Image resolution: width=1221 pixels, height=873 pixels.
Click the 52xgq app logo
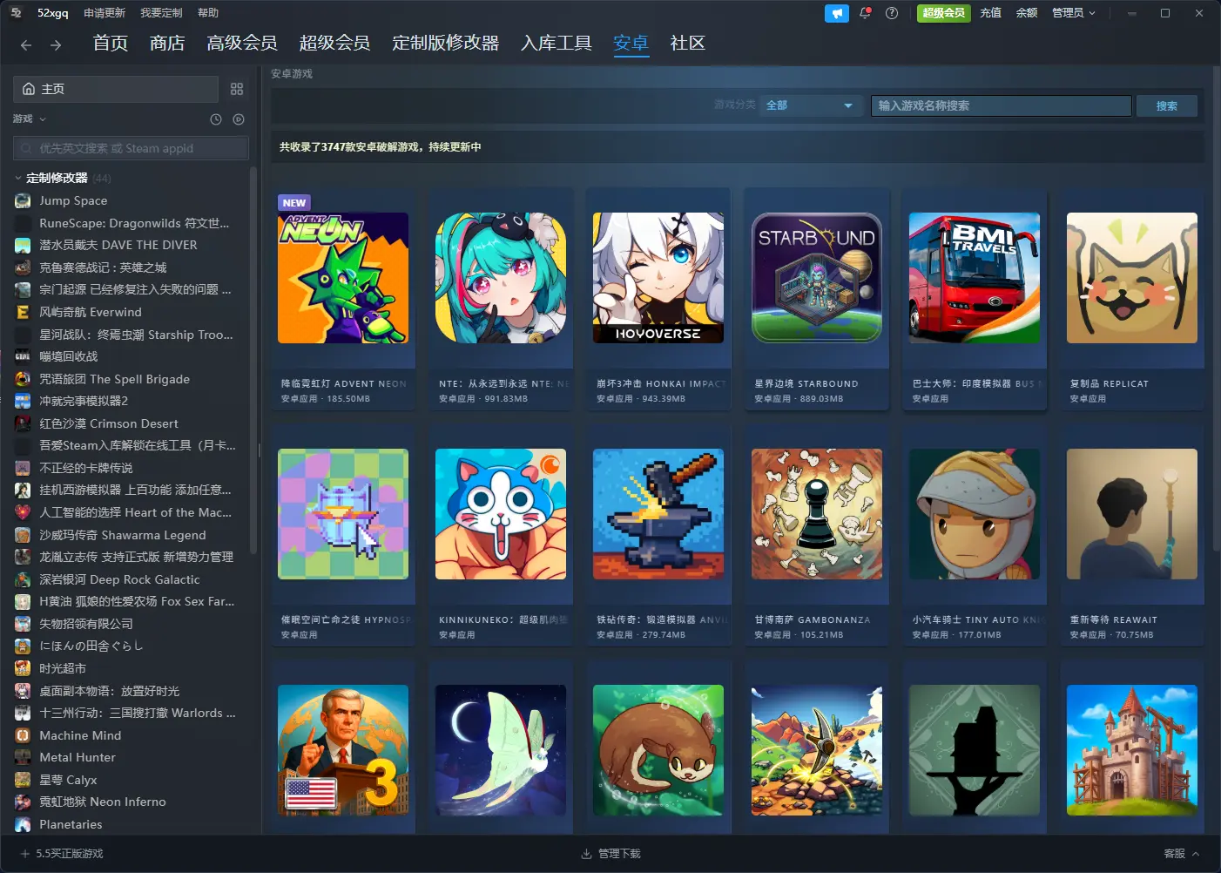[x=16, y=12]
